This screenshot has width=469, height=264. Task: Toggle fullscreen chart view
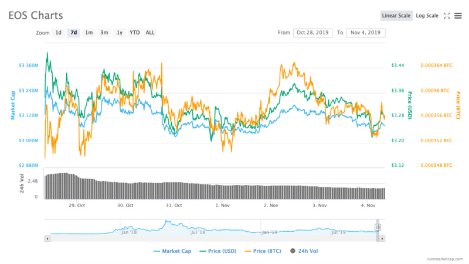coord(447,16)
